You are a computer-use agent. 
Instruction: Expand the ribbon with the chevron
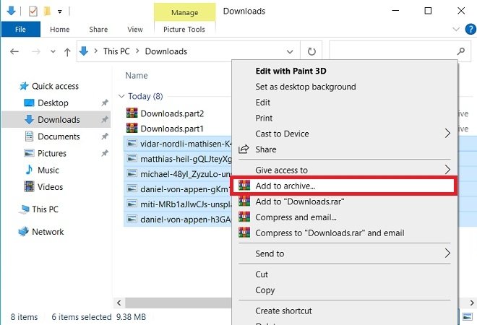(x=456, y=30)
